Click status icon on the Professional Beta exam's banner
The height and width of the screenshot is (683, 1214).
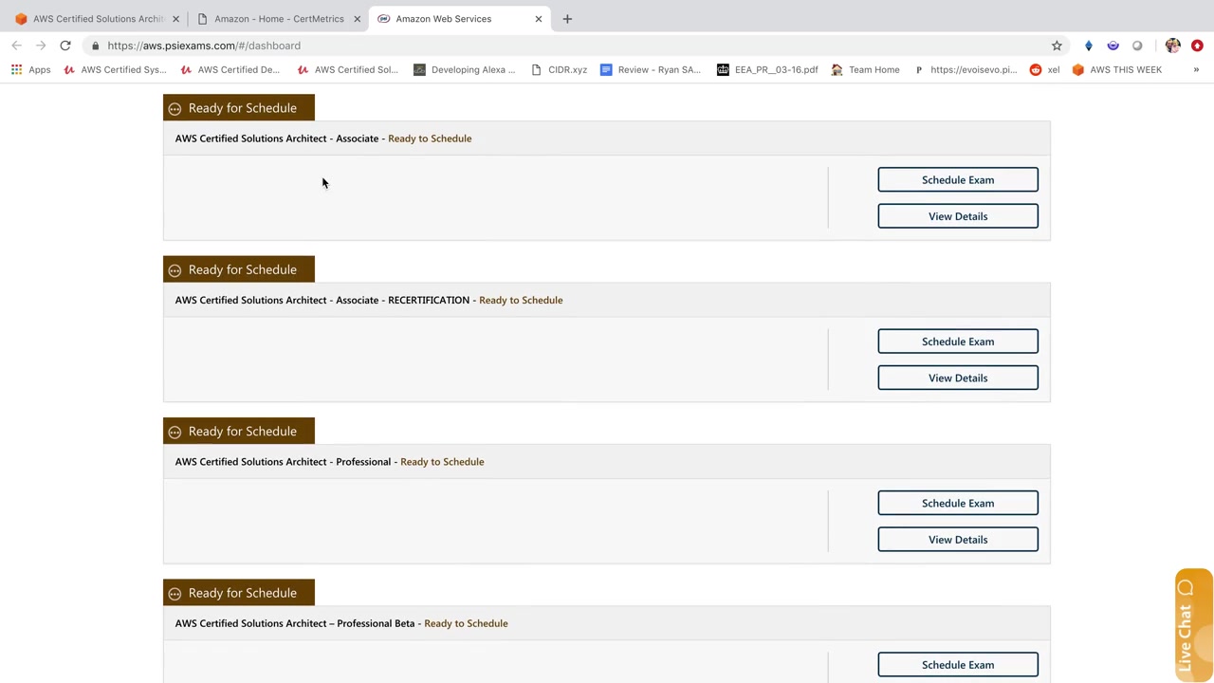(175, 594)
